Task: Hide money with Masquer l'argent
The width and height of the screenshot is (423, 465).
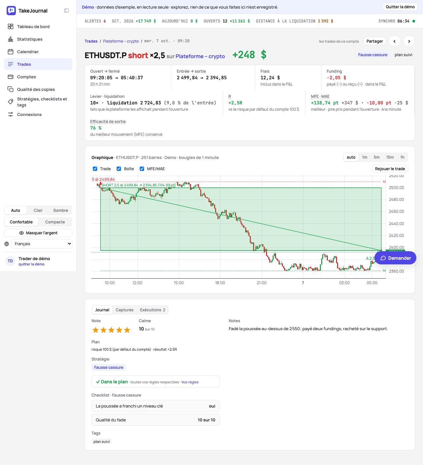Action: (38, 233)
